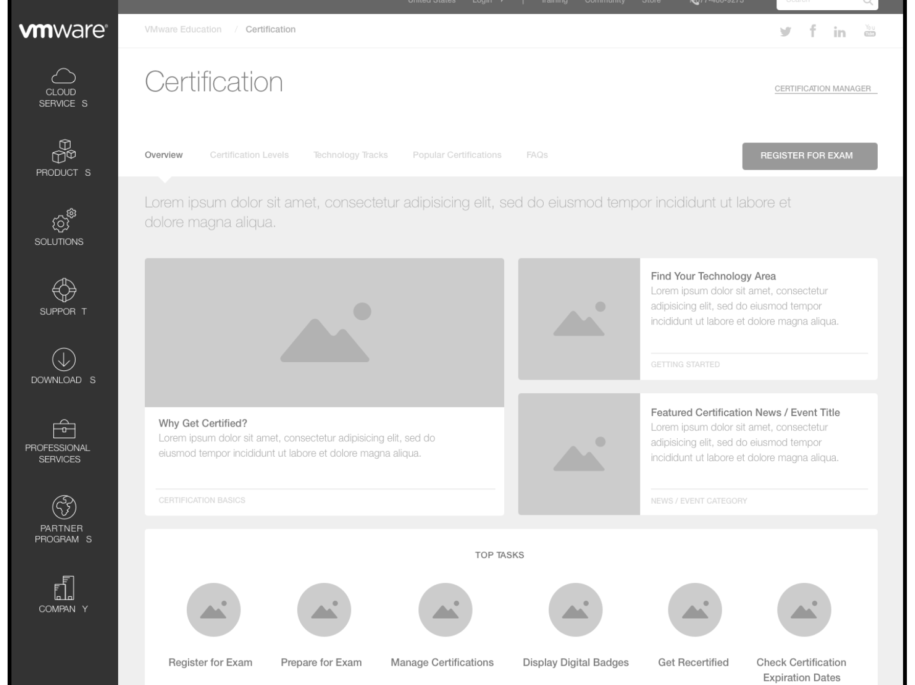This screenshot has width=915, height=685.
Task: Click the TOP TASKS heading
Action: [499, 555]
